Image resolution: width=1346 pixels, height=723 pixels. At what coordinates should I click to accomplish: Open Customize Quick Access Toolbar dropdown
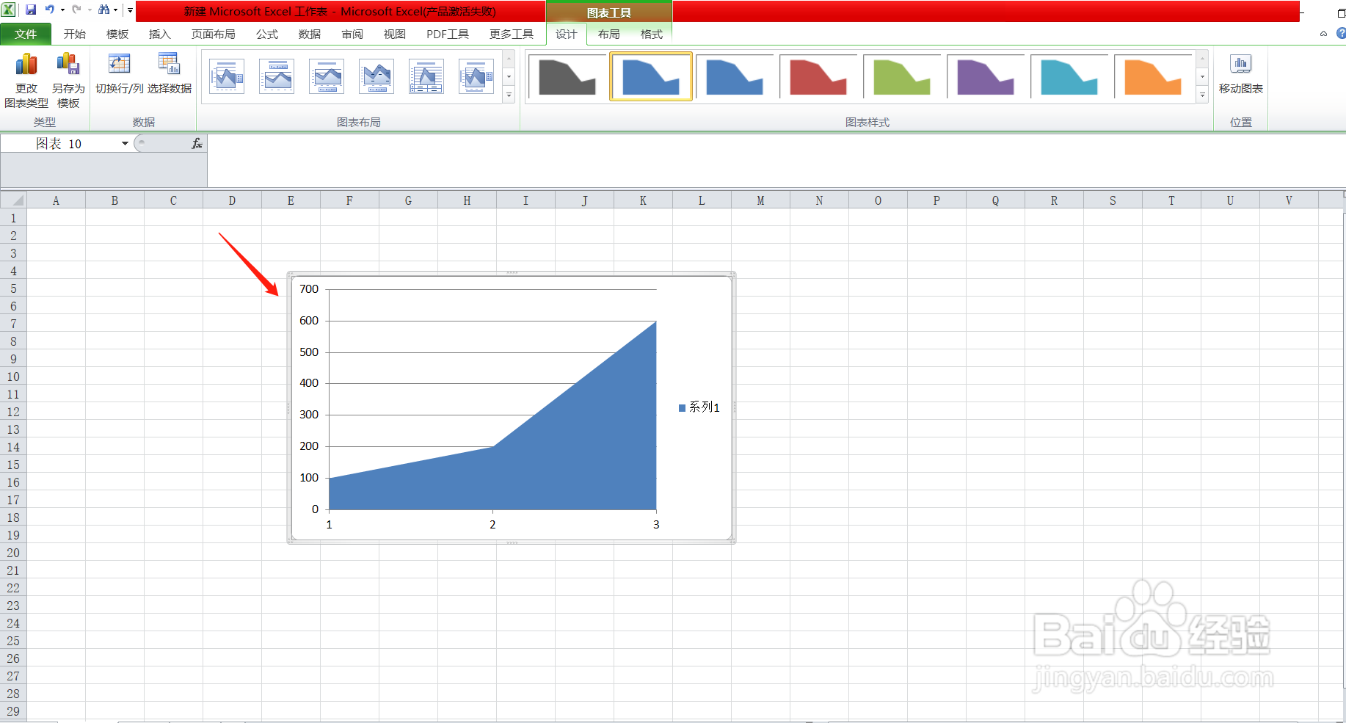click(131, 10)
